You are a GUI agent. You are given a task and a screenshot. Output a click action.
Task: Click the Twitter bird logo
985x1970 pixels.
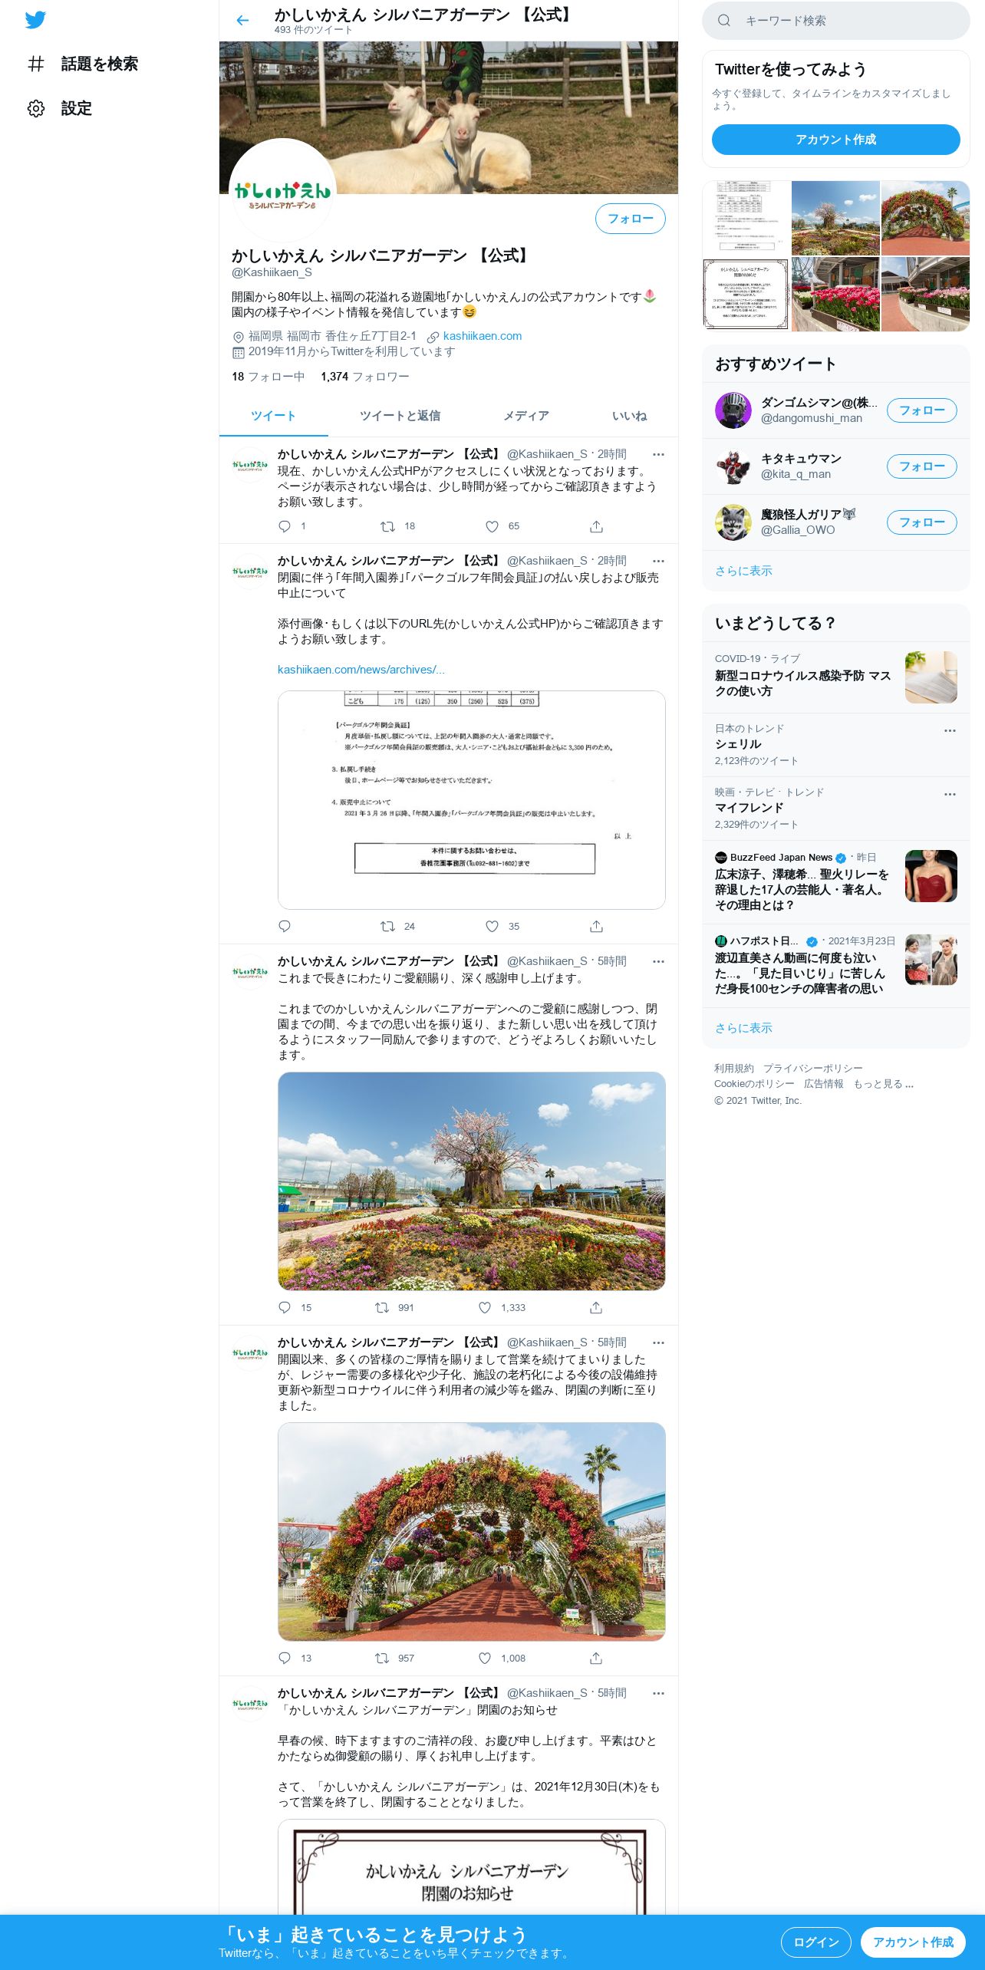coord(35,20)
